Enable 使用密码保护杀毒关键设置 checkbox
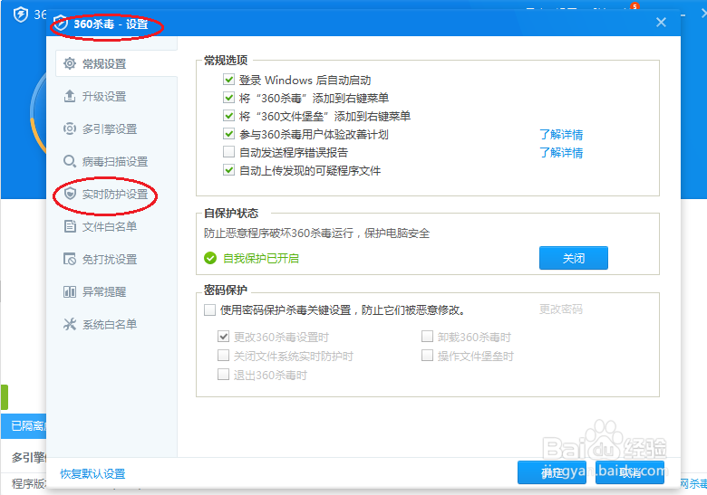The image size is (707, 495). (x=209, y=309)
